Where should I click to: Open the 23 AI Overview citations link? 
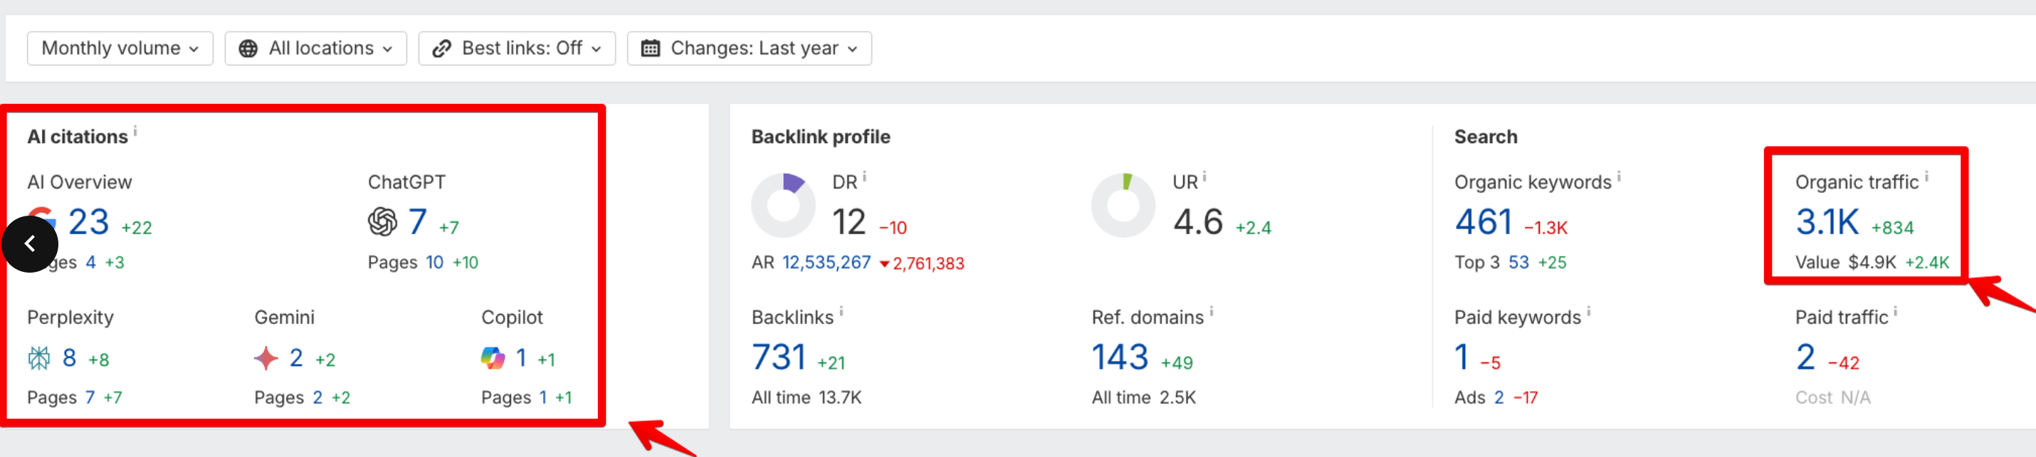pyautogui.click(x=88, y=222)
